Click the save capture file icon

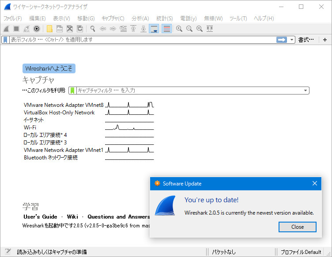(x=60, y=29)
